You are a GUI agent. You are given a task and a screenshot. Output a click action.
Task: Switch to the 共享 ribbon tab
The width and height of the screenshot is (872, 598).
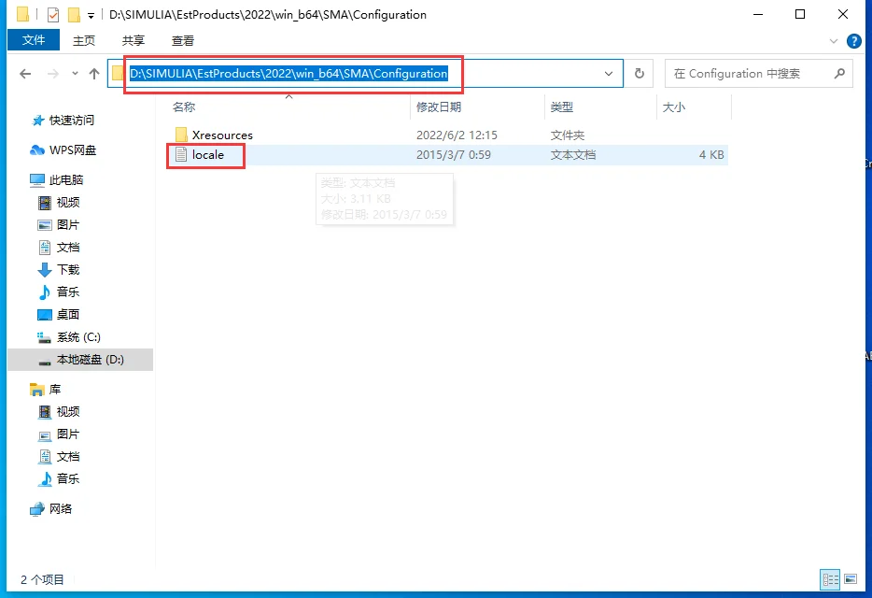coord(134,40)
